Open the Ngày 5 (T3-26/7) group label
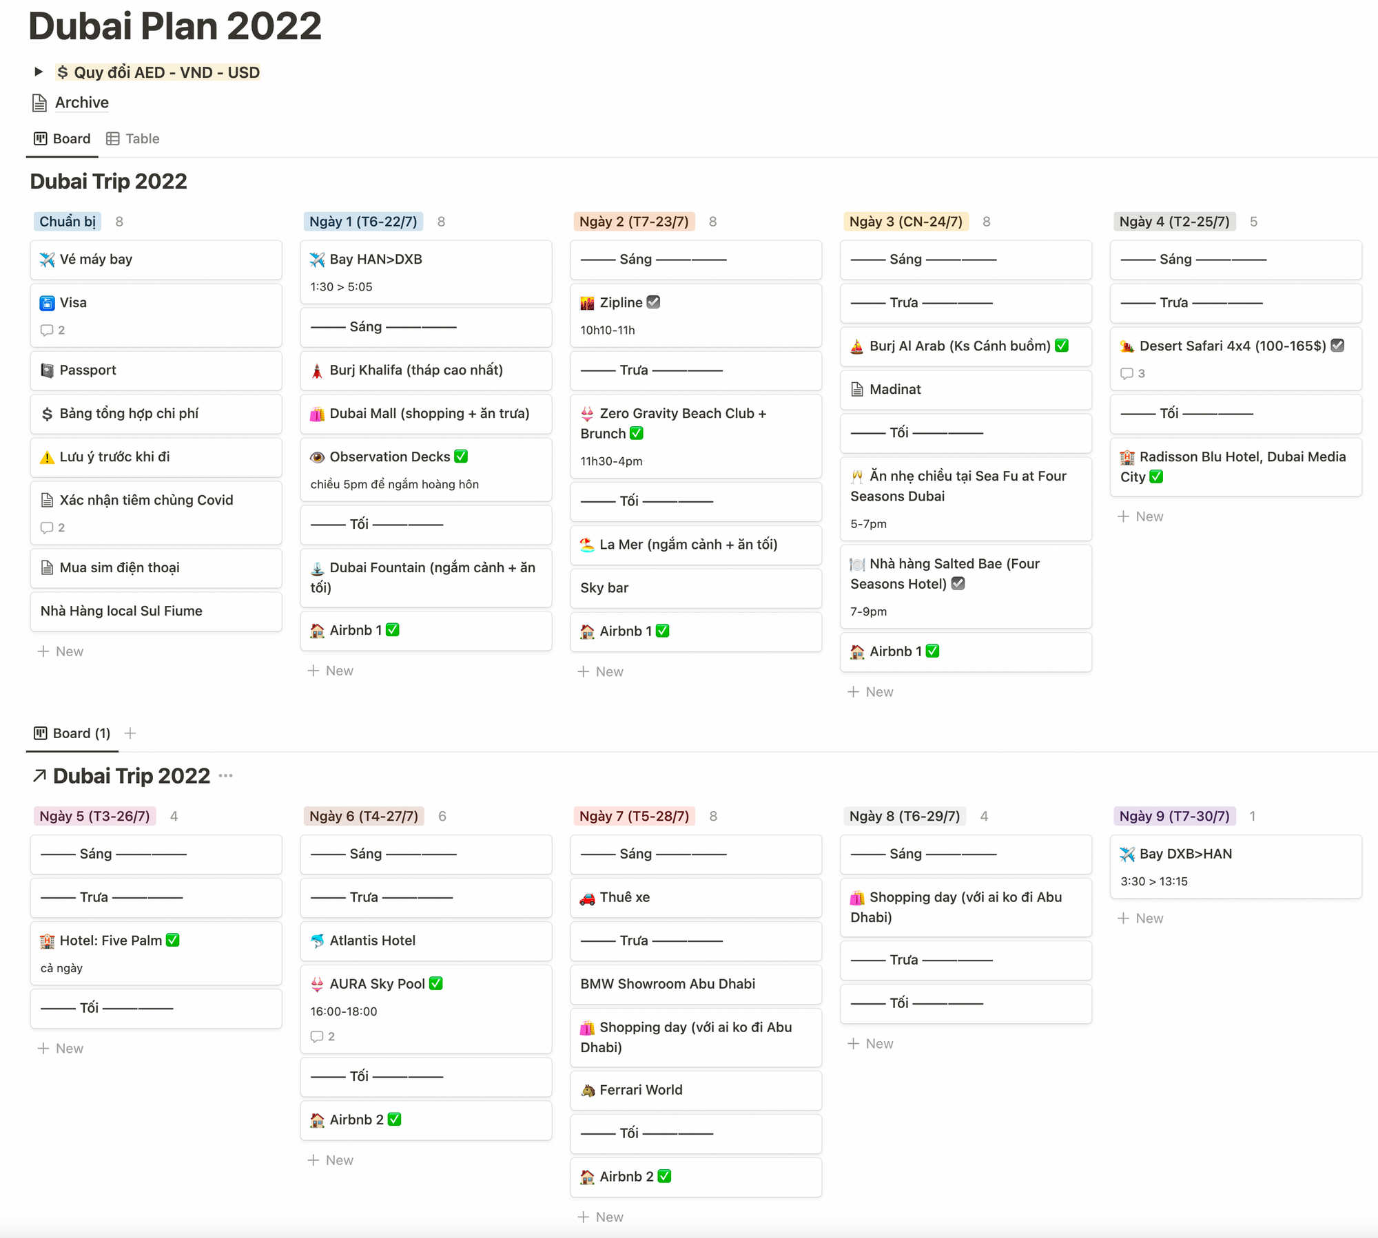This screenshot has height=1238, width=1378. pos(94,817)
